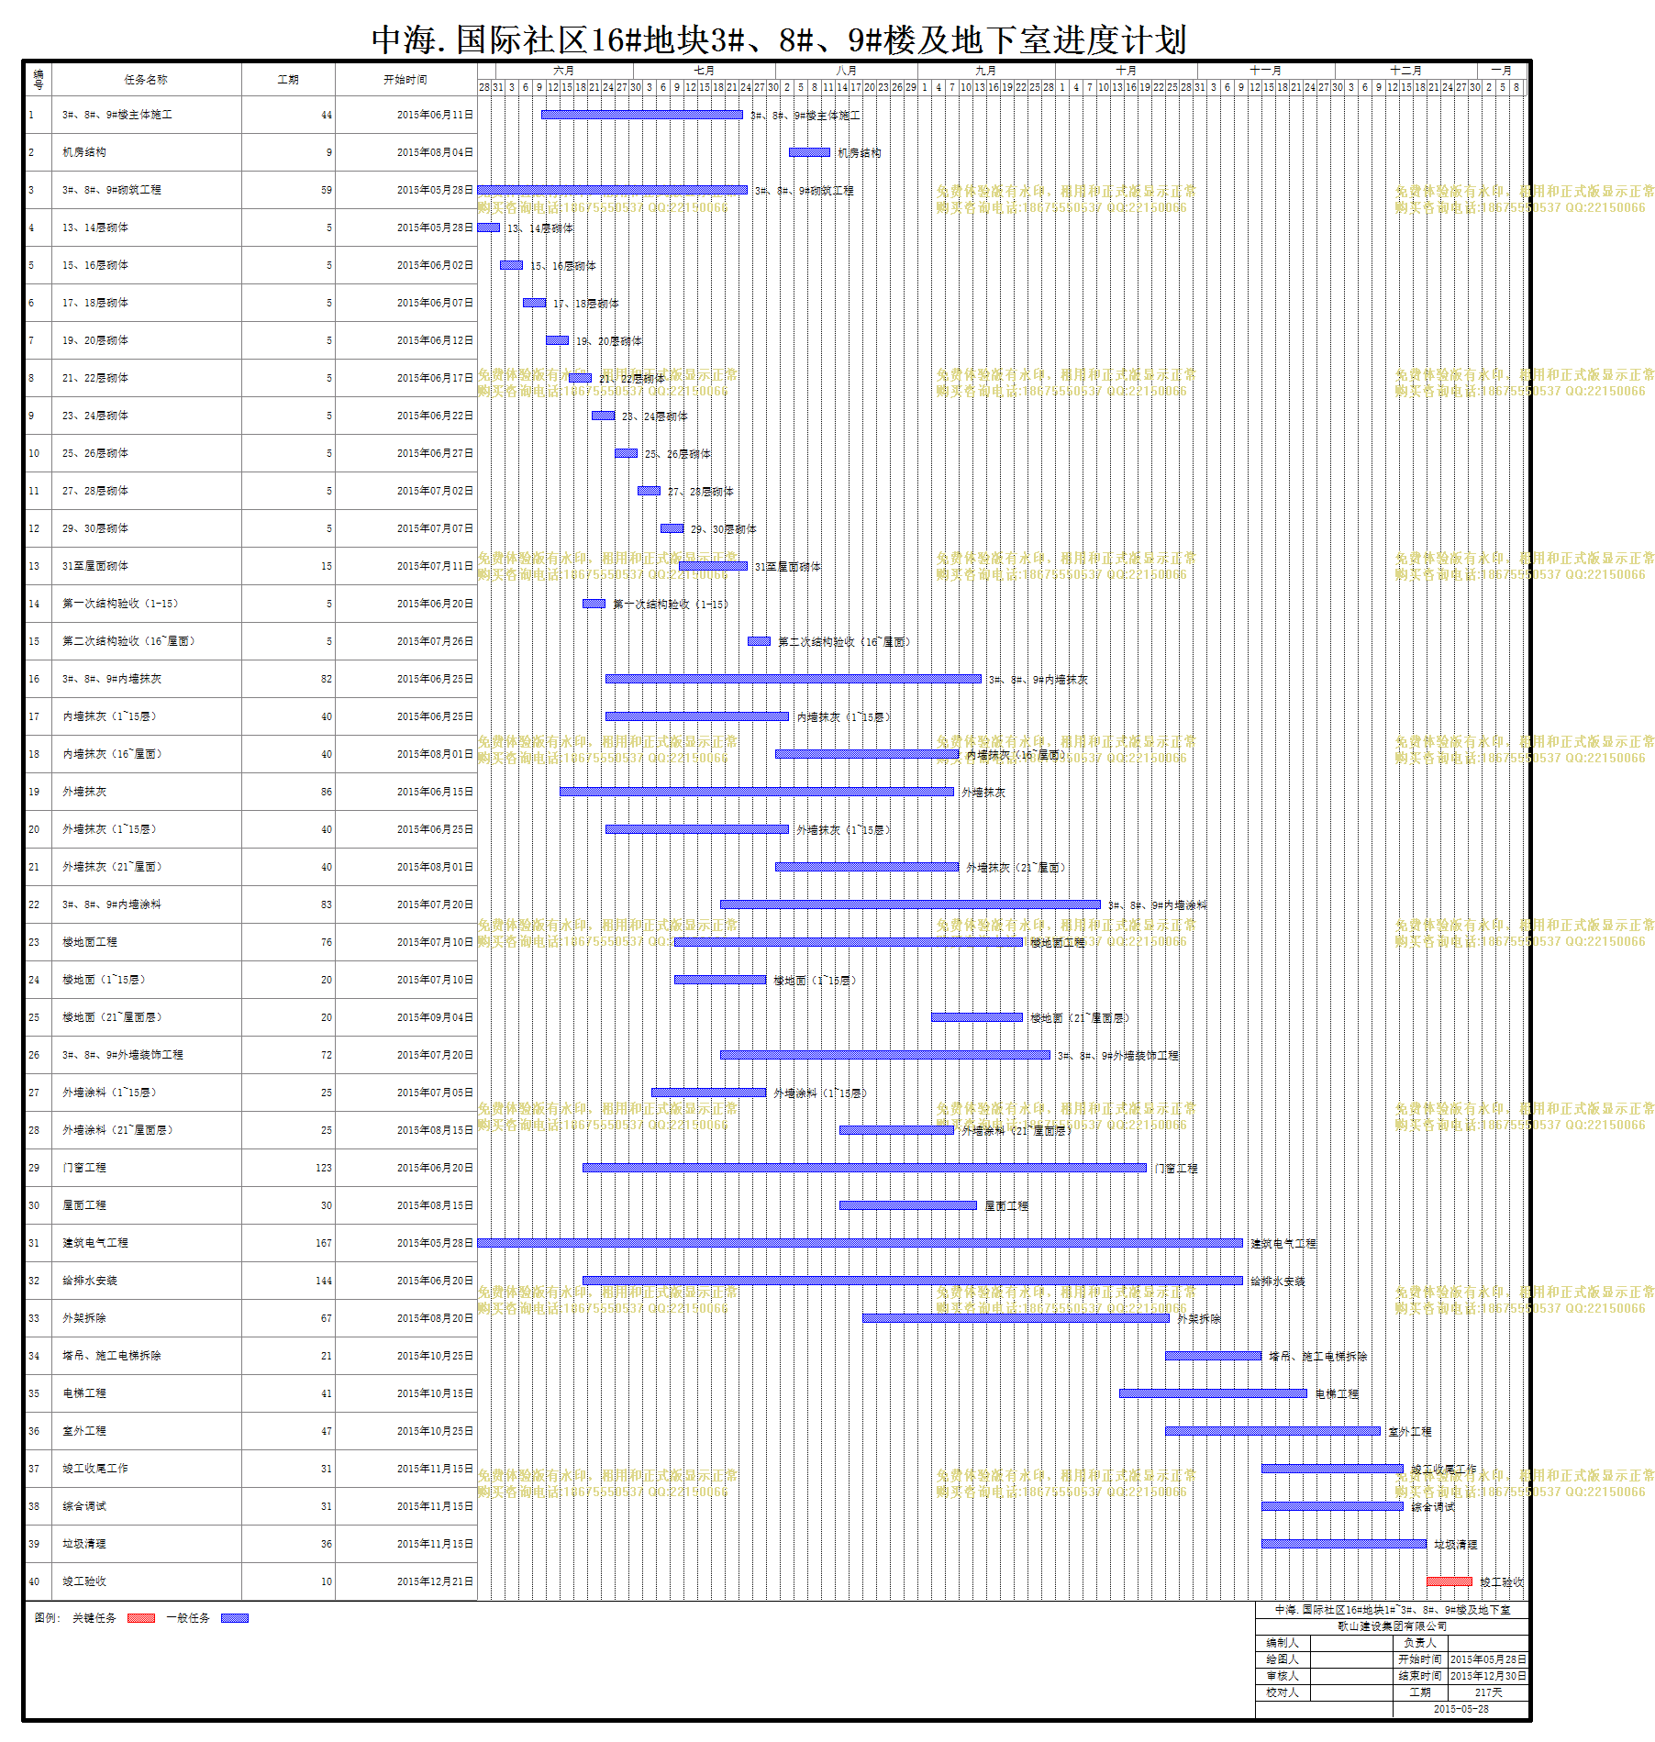Screen dimensions: 1655x1742
Task: Click 3#、8#、9#砌筑工程 in the task name column
Action: pyautogui.click(x=112, y=190)
